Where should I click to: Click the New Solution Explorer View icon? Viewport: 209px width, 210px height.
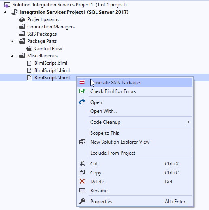(x=82, y=142)
